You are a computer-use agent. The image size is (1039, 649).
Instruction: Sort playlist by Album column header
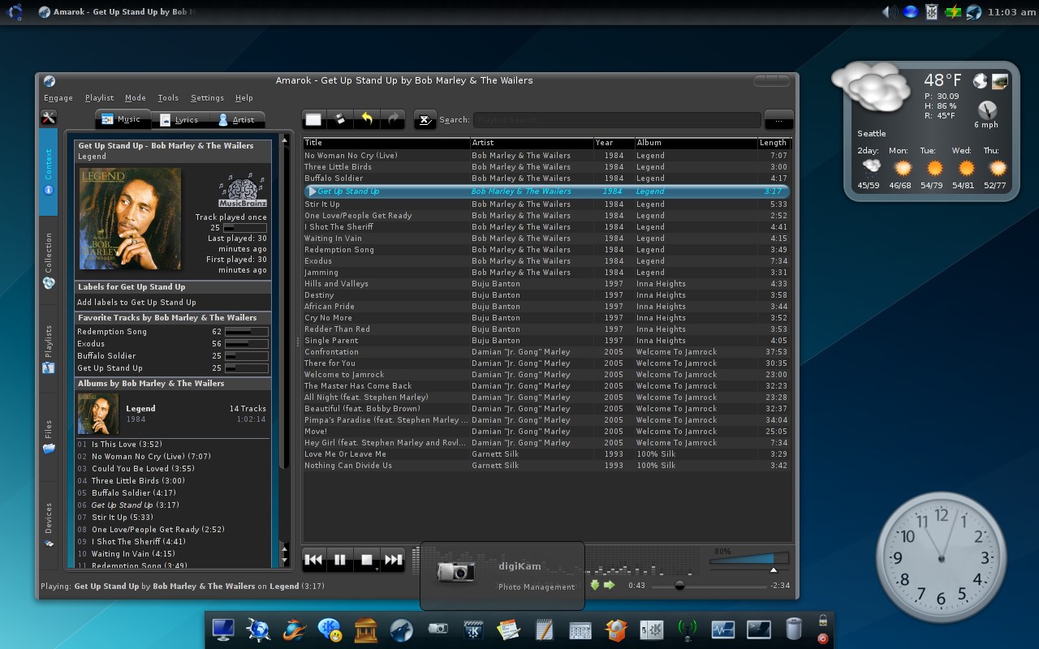pos(696,143)
